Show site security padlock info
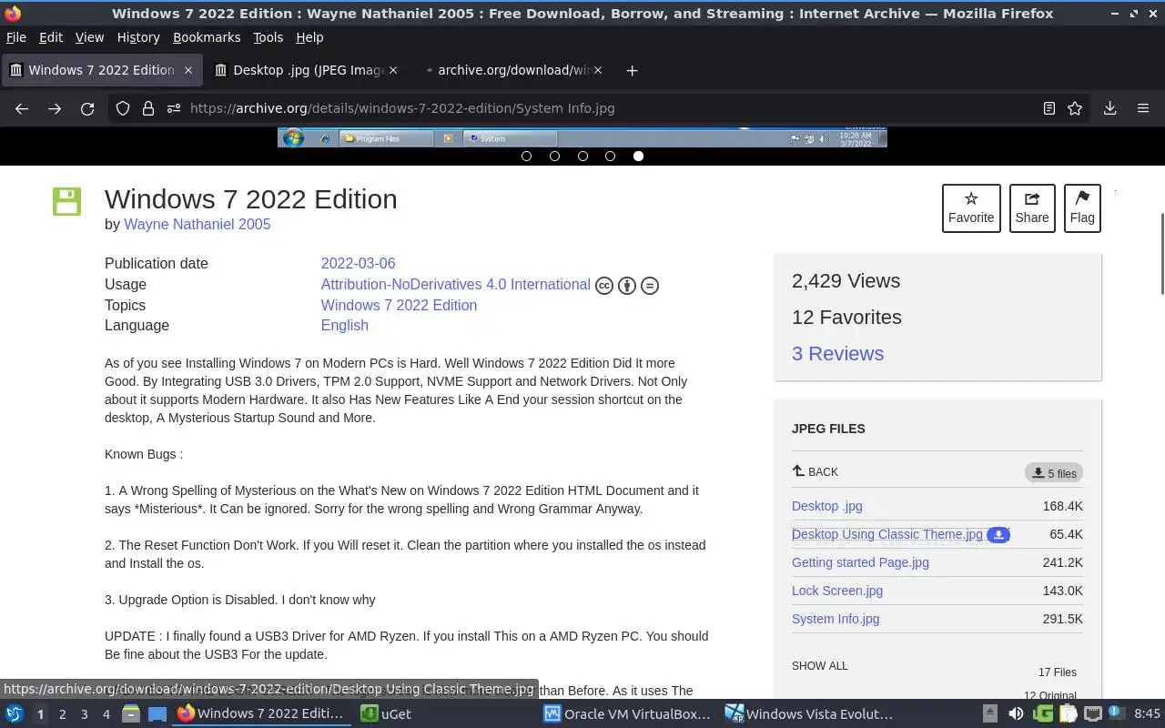Screen dimensions: 1165x728 [x=148, y=108]
